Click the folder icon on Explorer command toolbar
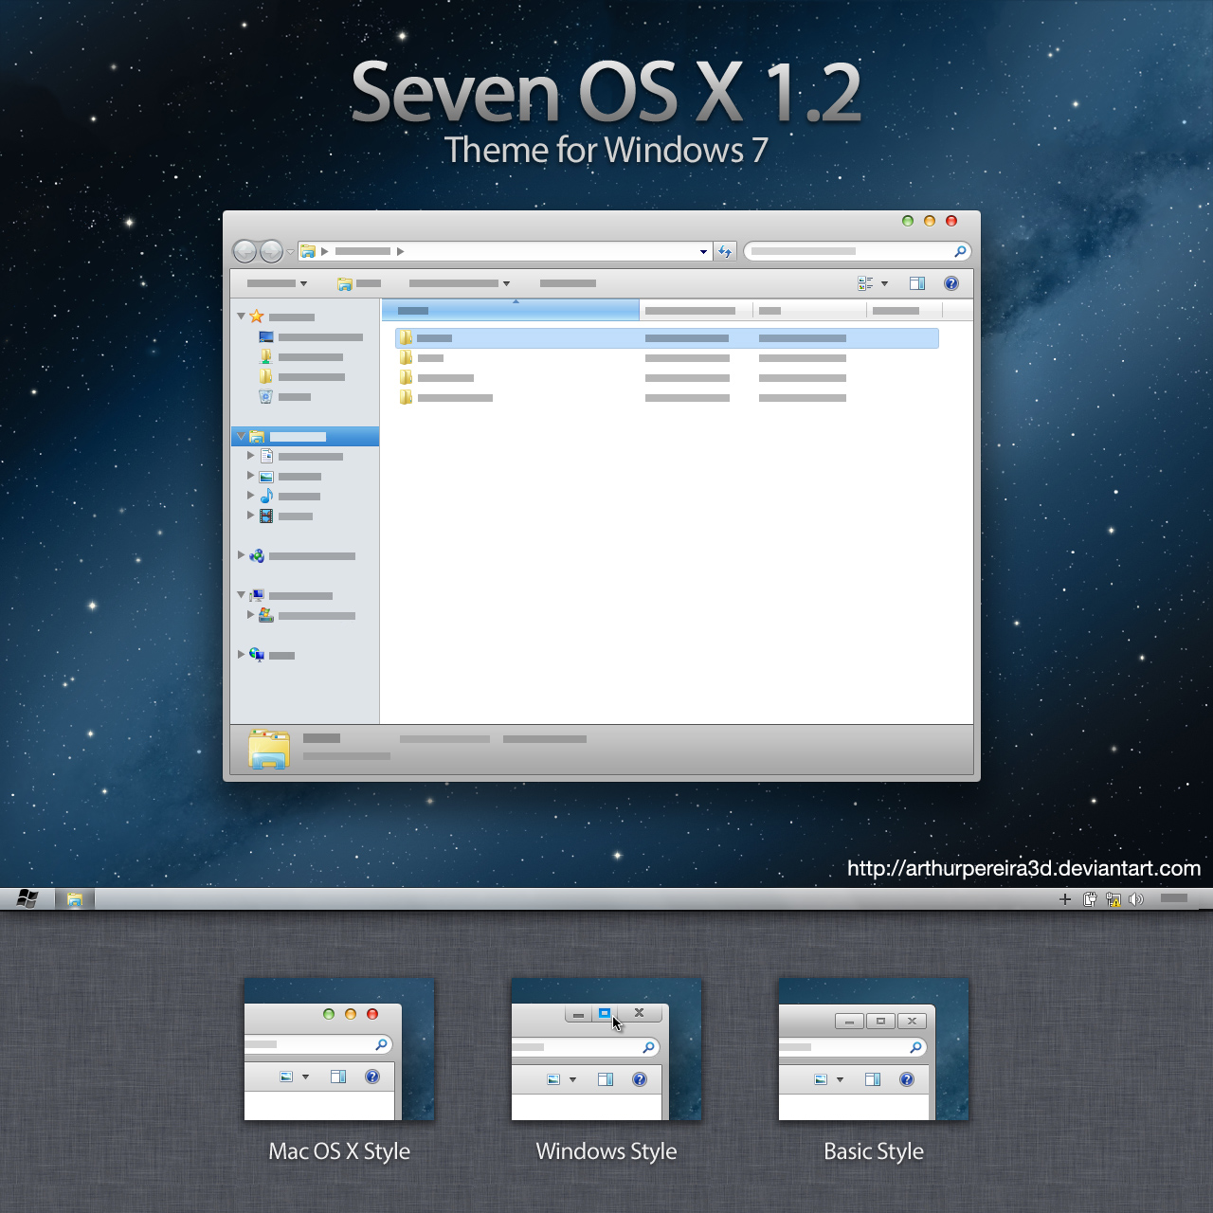 (x=345, y=283)
